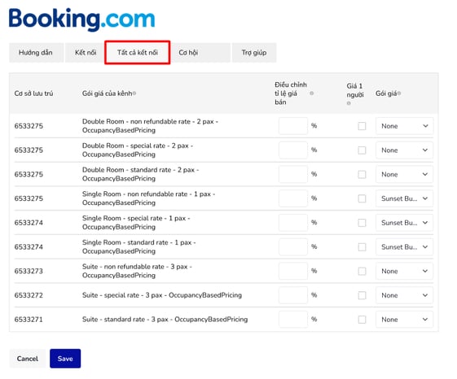Open Gói giá dropdown for Double Room standard rate
This screenshot has height=379, width=457.
coord(404,174)
